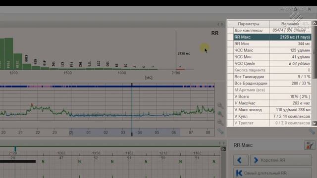This screenshot has height=178, width=317.
Task: Click the histogram bar labelled 228
Action: 99,69
